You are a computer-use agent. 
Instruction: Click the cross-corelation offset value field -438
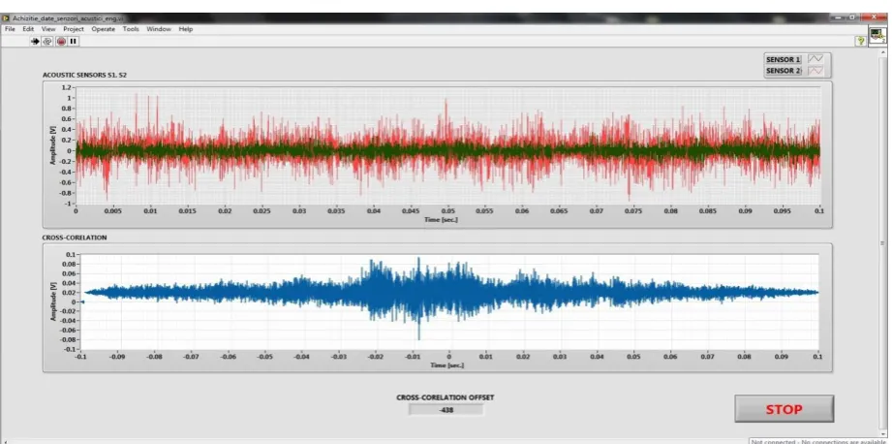446,409
